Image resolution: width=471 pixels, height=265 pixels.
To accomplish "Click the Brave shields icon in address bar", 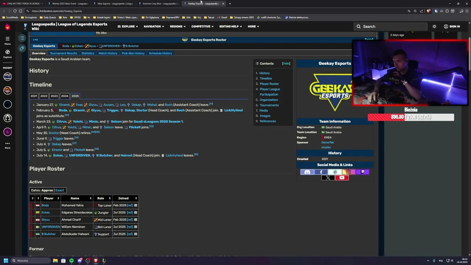I will [x=428, y=11].
